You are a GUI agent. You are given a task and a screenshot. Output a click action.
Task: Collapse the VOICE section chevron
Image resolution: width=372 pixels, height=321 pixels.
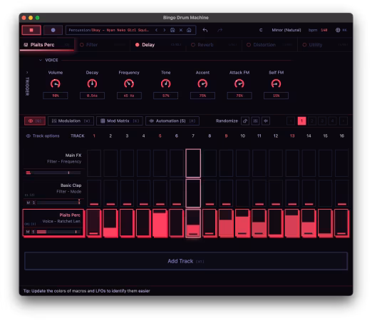(41, 60)
